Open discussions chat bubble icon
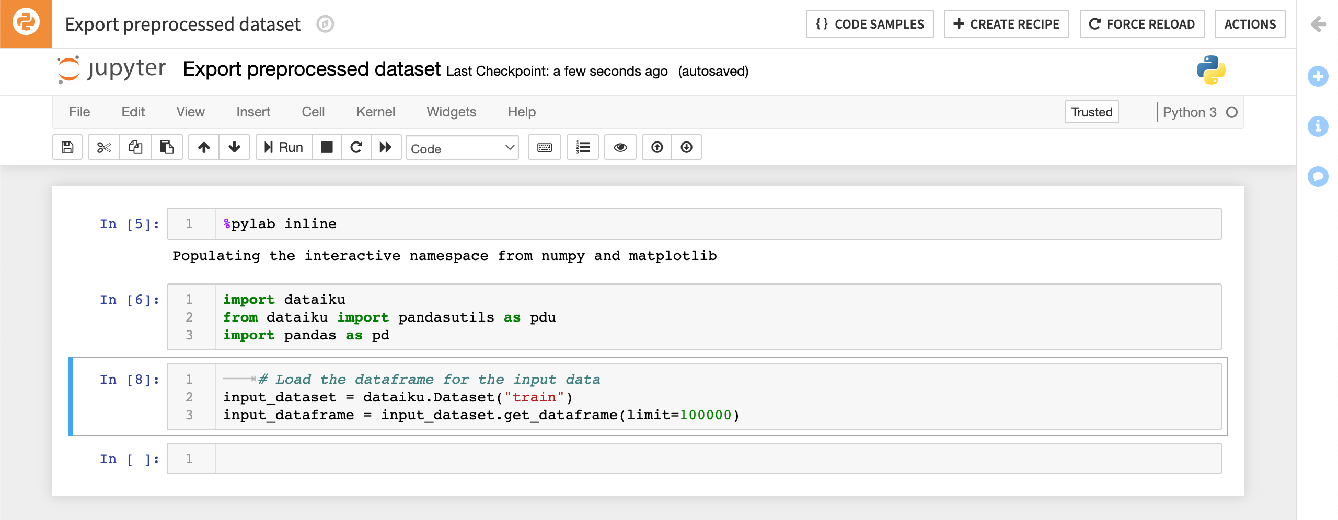The width and height of the screenshot is (1338, 520). pyautogui.click(x=1318, y=176)
